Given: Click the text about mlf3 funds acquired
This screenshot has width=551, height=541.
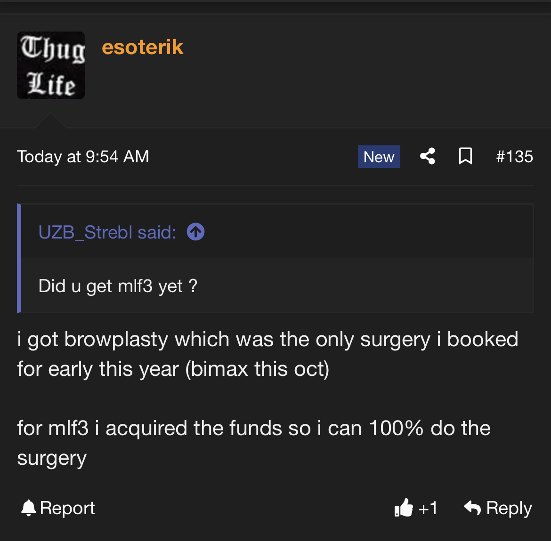Looking at the screenshot, I should (x=254, y=443).
